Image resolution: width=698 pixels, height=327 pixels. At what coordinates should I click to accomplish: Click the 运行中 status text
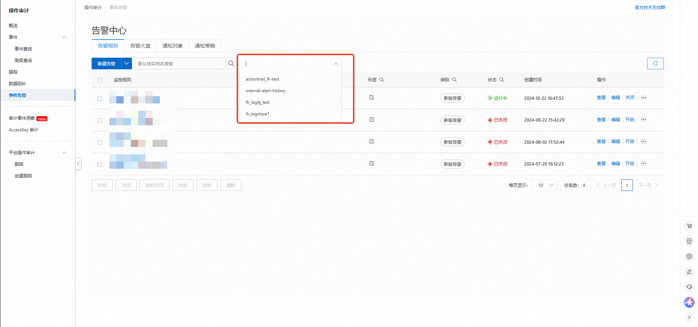click(x=500, y=98)
